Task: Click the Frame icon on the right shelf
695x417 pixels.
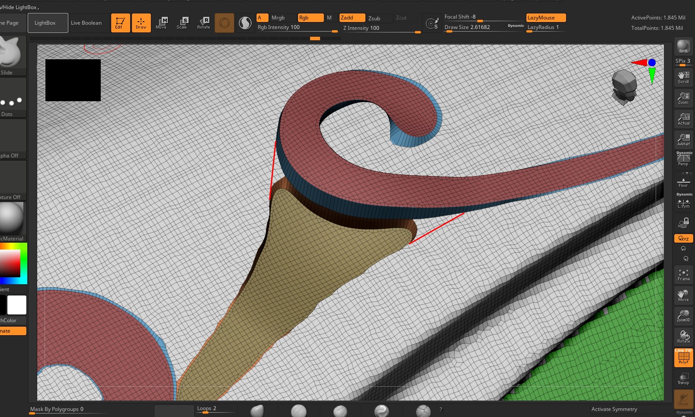Action: (683, 274)
